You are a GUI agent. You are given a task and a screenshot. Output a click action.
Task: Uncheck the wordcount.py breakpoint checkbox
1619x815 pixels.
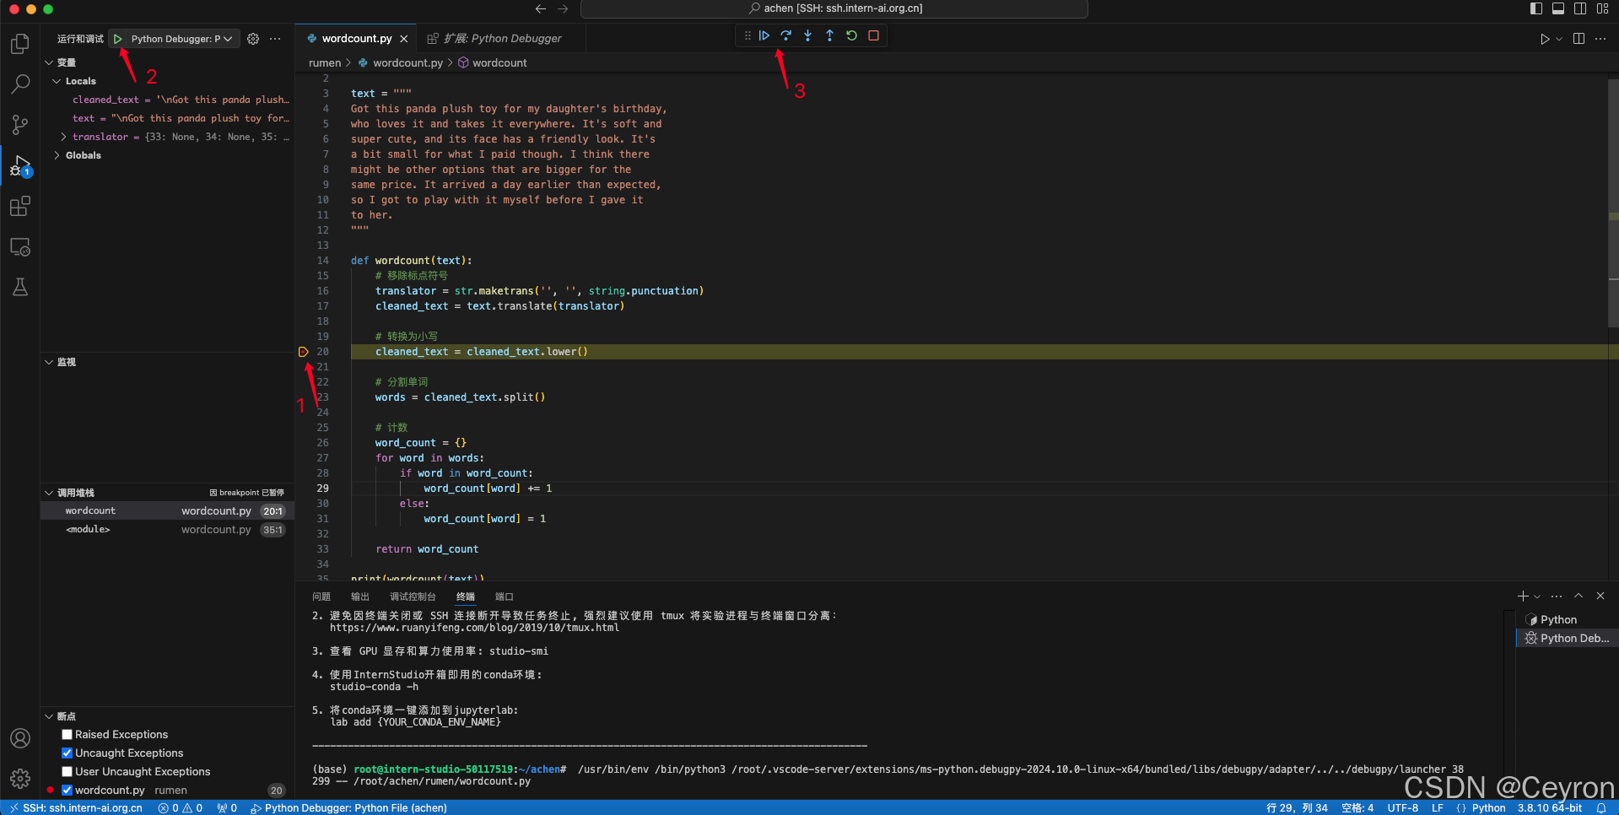click(x=67, y=790)
